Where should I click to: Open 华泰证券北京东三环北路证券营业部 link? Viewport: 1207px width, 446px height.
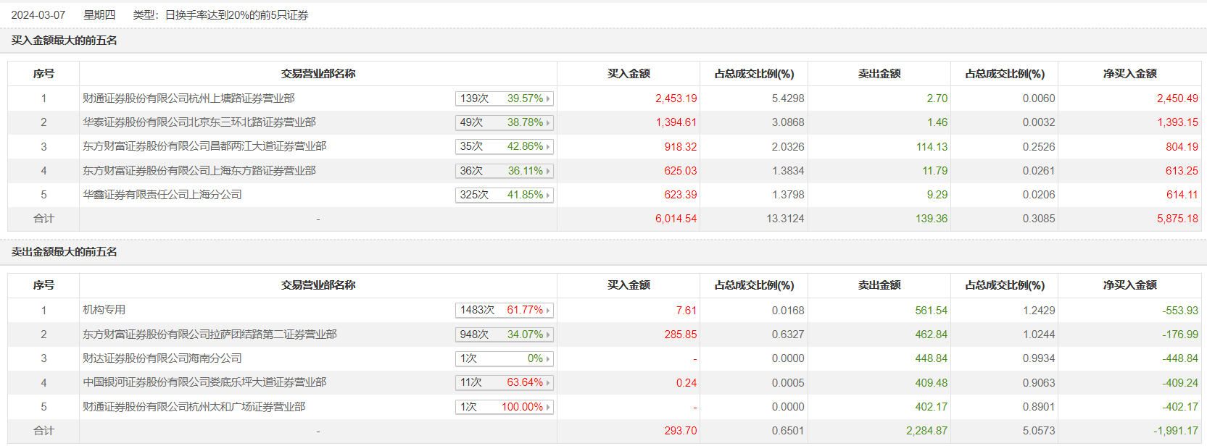tap(199, 122)
